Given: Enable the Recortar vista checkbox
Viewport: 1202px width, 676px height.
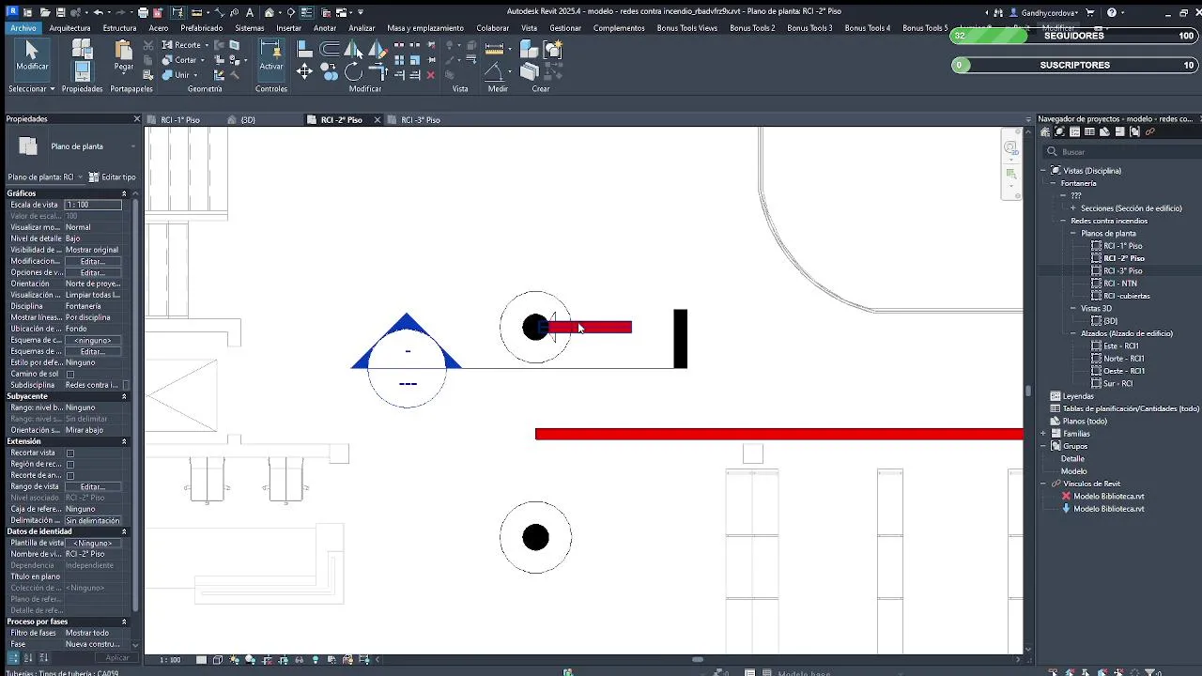Looking at the screenshot, I should pyautogui.click(x=70, y=453).
